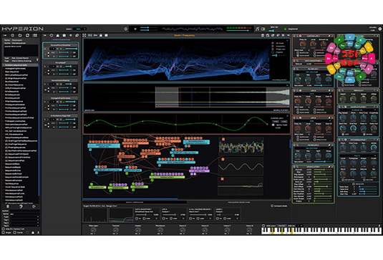
Task: Open the Type dropdown in preset metadata
Action: (24, 217)
